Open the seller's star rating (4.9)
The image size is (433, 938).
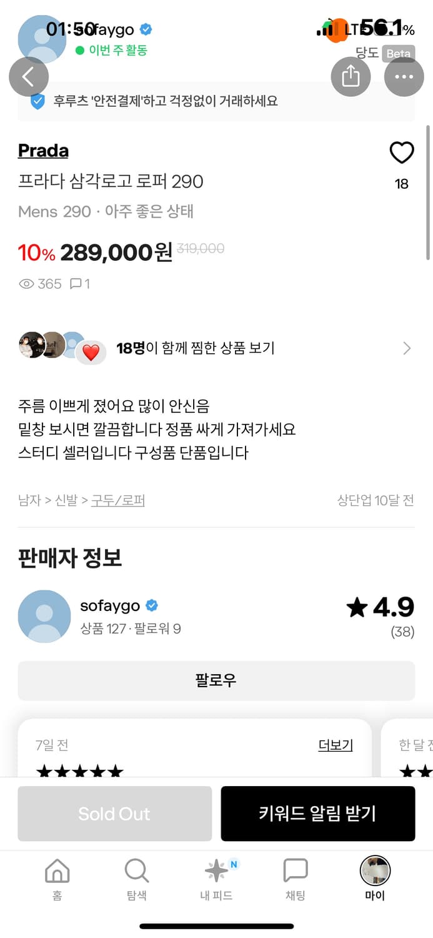[380, 607]
